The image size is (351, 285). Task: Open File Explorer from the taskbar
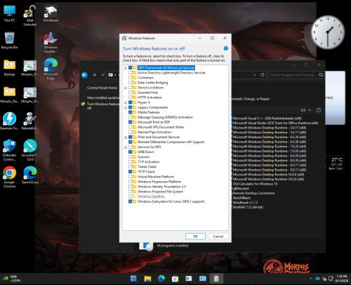(x=147, y=279)
